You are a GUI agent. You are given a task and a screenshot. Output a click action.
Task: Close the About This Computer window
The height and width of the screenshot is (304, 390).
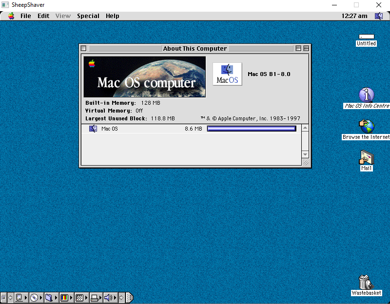point(83,48)
